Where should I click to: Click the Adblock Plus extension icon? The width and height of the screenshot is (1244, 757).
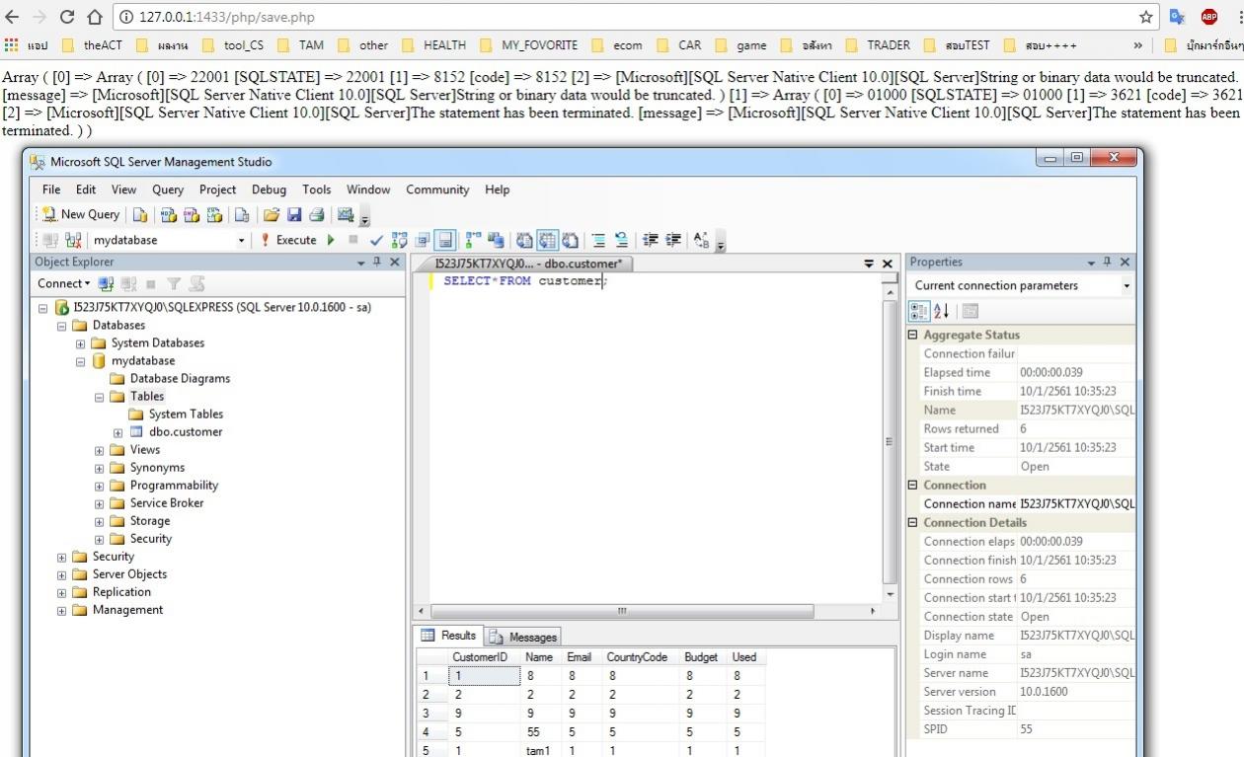pyautogui.click(x=1209, y=17)
